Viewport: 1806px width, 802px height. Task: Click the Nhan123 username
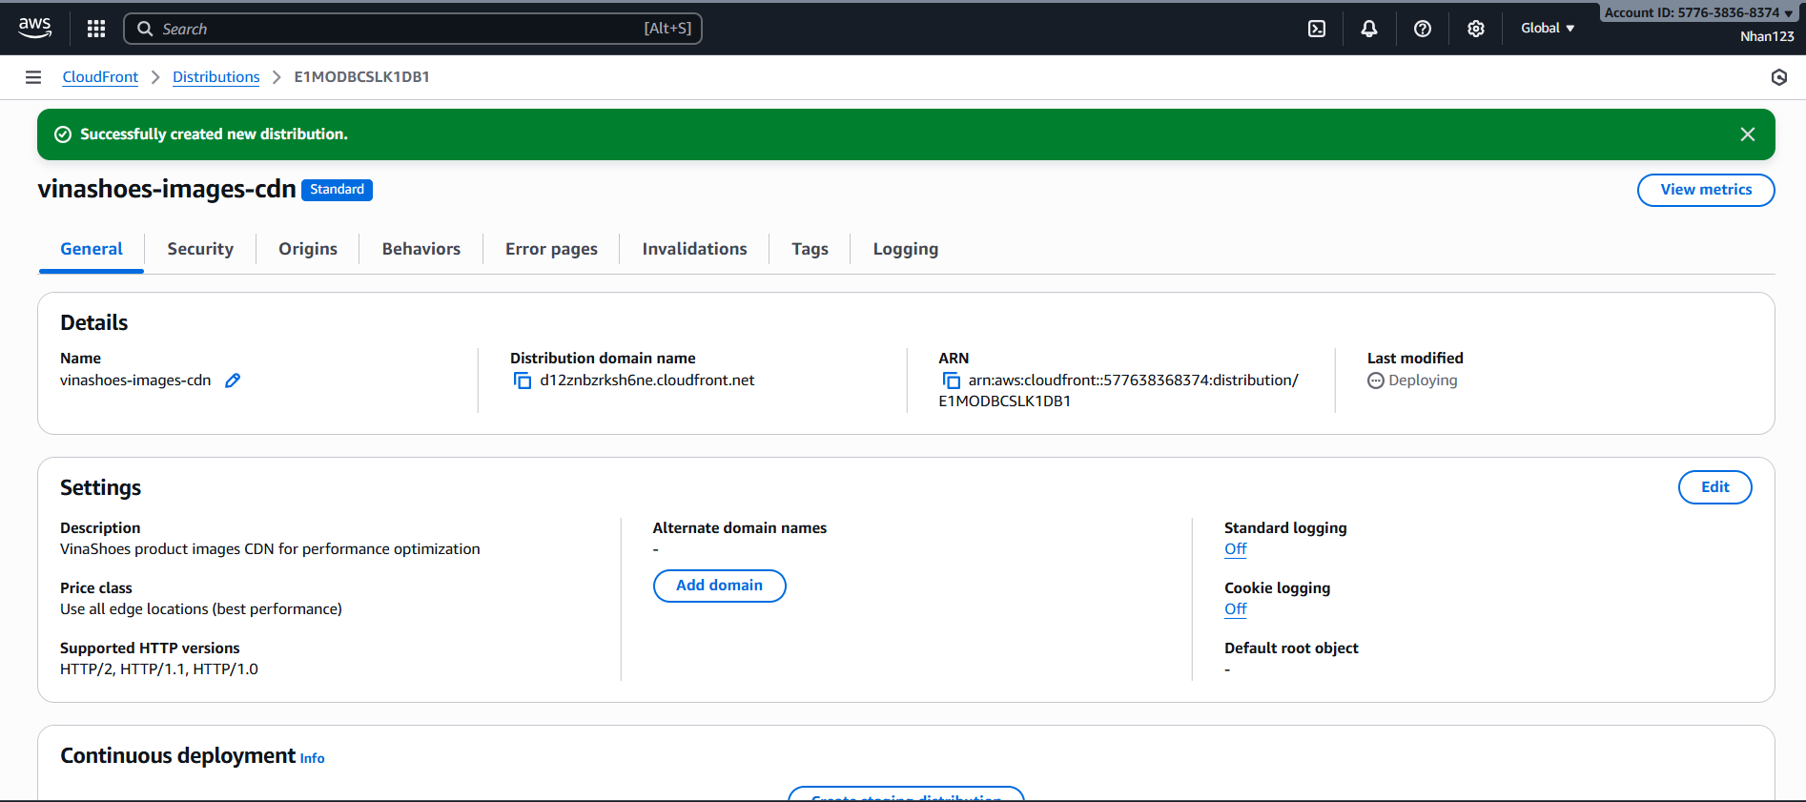point(1767,36)
